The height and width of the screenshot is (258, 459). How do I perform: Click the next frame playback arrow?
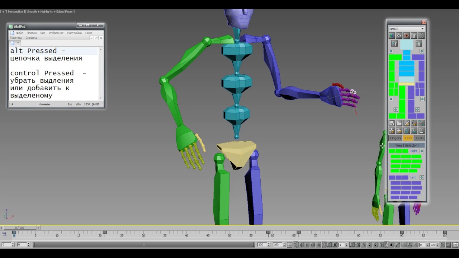coord(307,245)
